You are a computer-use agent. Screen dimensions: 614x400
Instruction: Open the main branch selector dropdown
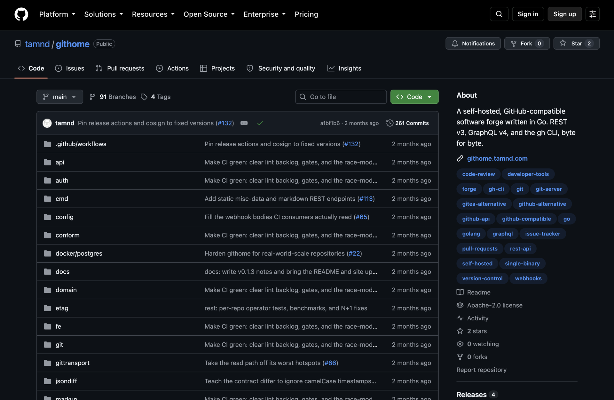tap(60, 97)
